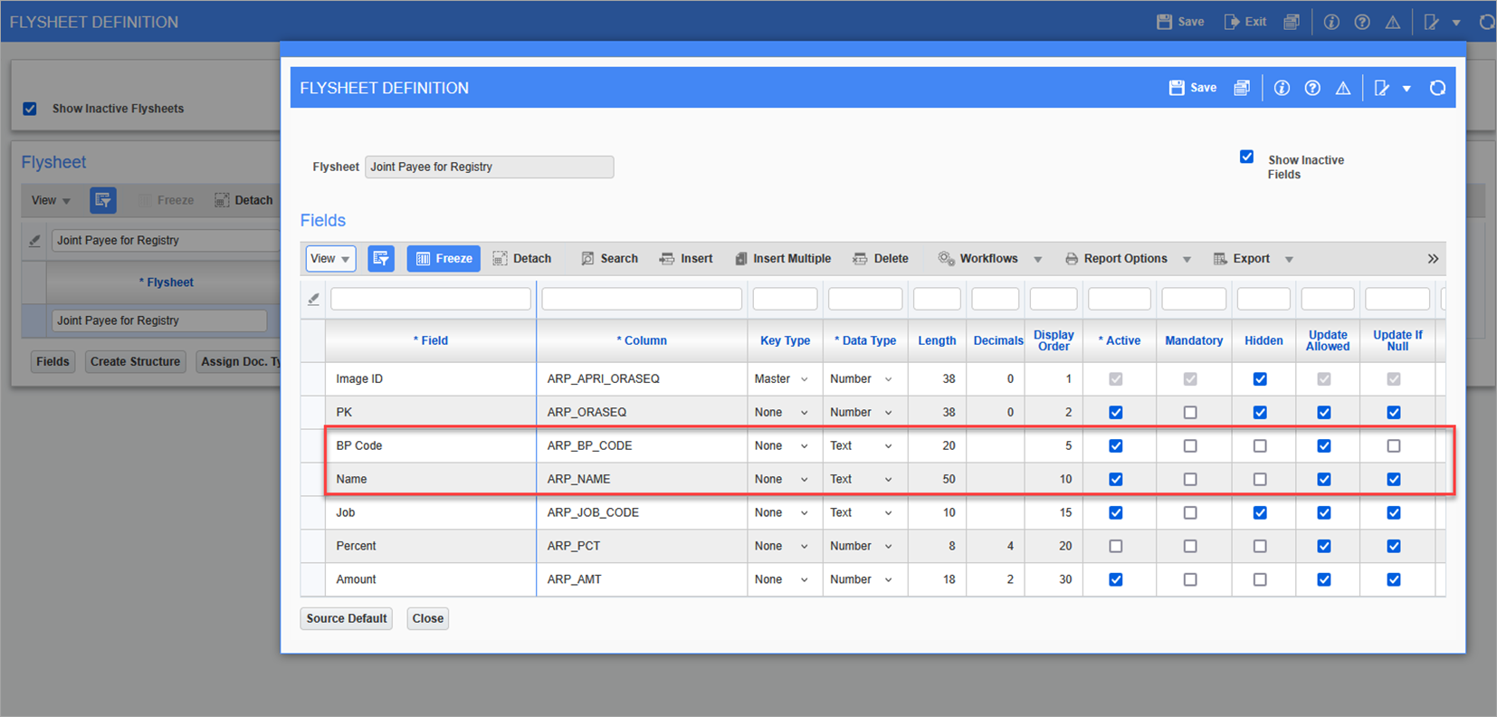Click Detach in background Flysheet toolbar
The width and height of the screenshot is (1497, 717).
point(243,200)
